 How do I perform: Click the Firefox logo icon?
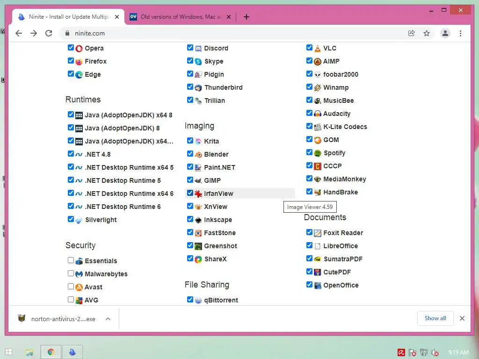[x=79, y=62]
